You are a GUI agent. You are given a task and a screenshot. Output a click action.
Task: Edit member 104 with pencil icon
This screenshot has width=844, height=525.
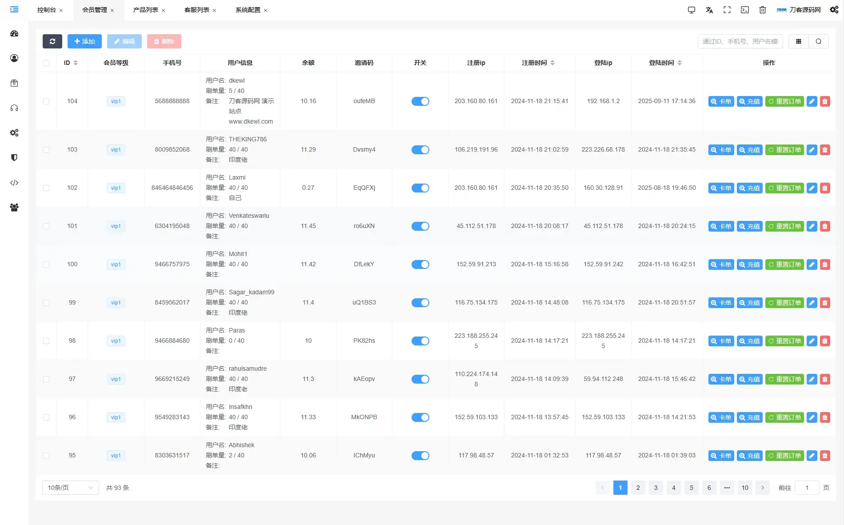point(812,101)
